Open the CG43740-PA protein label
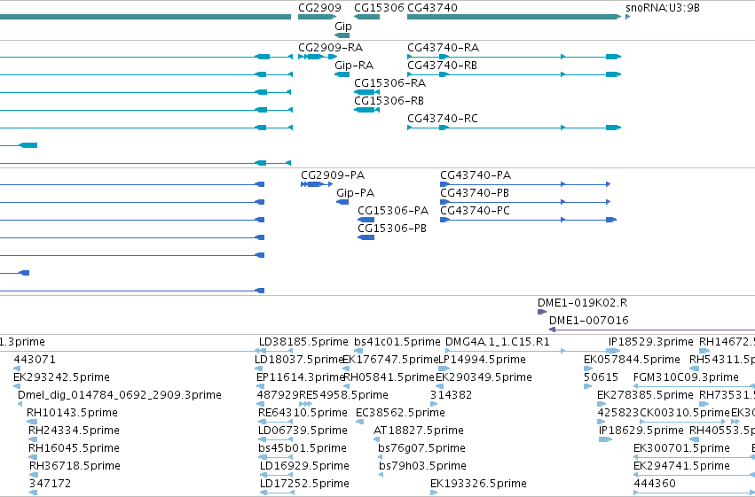755x497 pixels. (476, 175)
